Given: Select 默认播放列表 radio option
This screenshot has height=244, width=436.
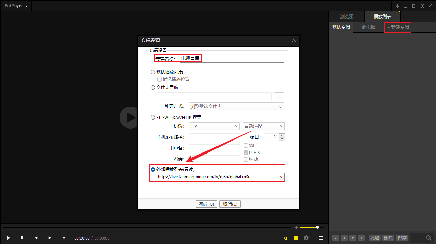Looking at the screenshot, I should point(167,72).
